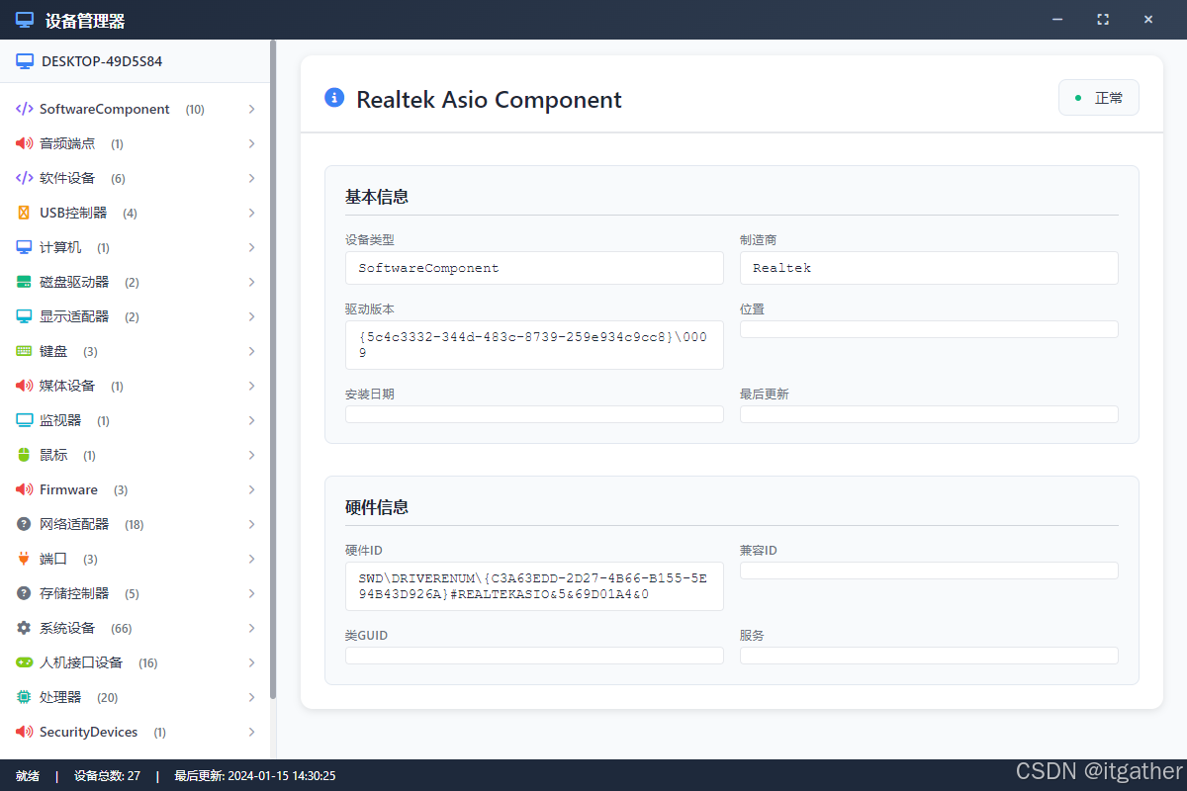The width and height of the screenshot is (1187, 791).
Task: Click the Realtek Asio Component title
Action: [x=489, y=99]
